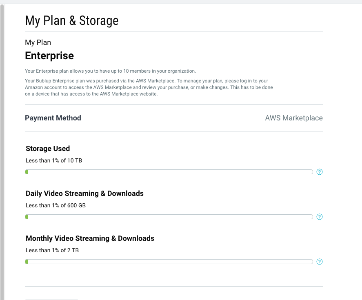Click the Enterprise plan name heading
The height and width of the screenshot is (300, 362).
coord(49,56)
